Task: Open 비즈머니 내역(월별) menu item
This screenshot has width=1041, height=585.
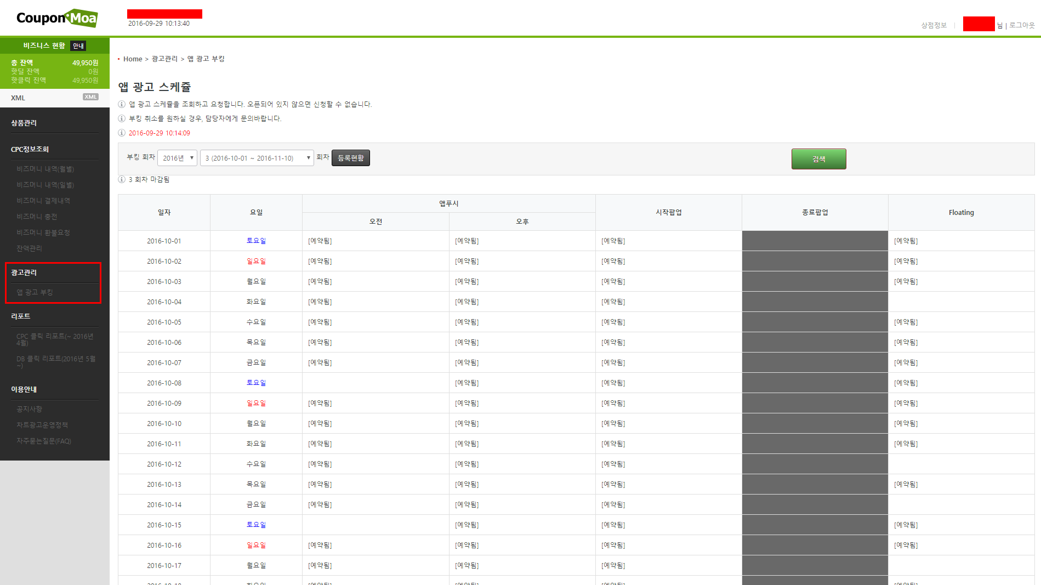Action: point(45,169)
